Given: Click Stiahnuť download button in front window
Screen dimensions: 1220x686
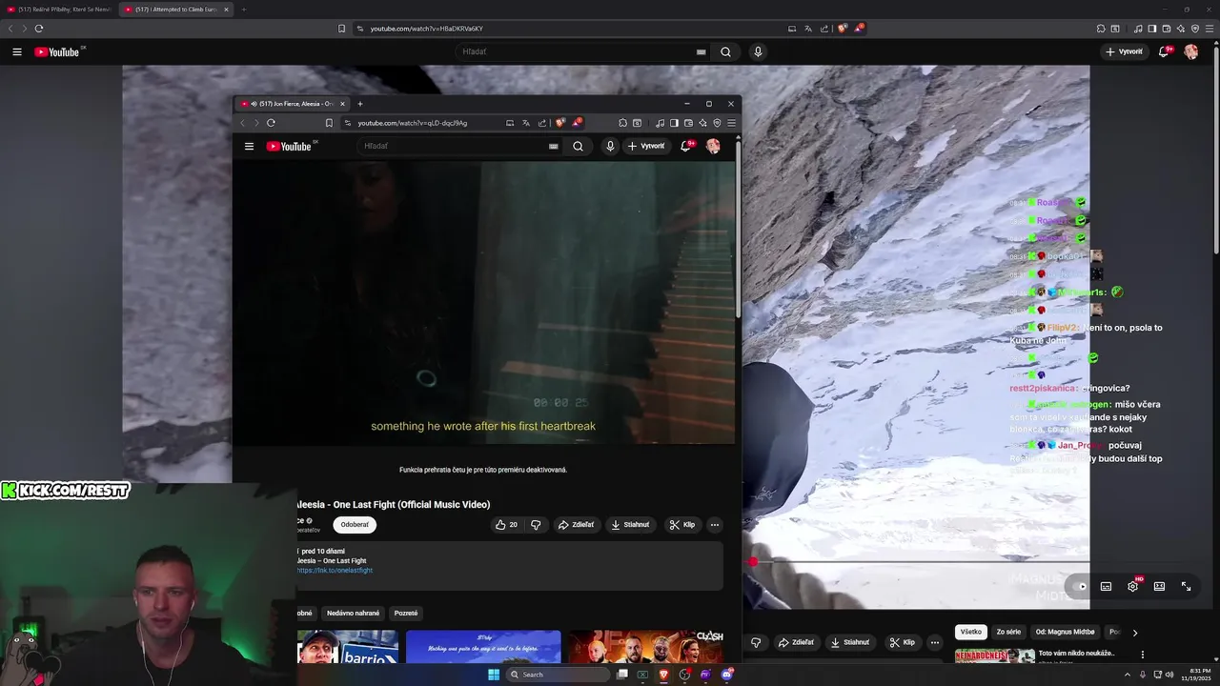Looking at the screenshot, I should point(630,524).
